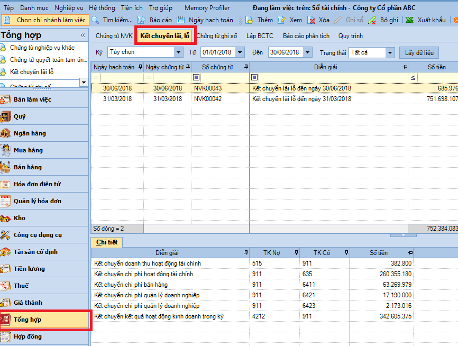Open Số tiền filter operator
Viewport: 458px width, 346px height.
(x=413, y=77)
